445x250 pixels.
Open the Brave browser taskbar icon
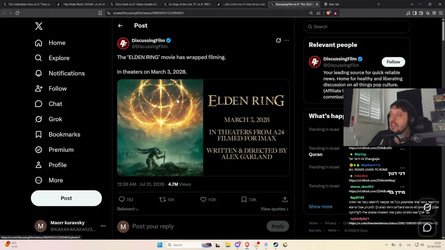(247, 245)
